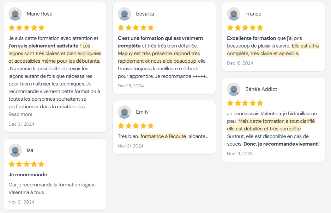Click the reviewer name besarta
331x213 pixels.
pos(145,14)
